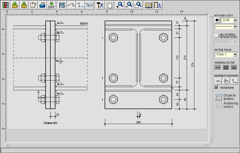Toggle the Anziehung checkbox
240x153 pixels.
(217, 88)
